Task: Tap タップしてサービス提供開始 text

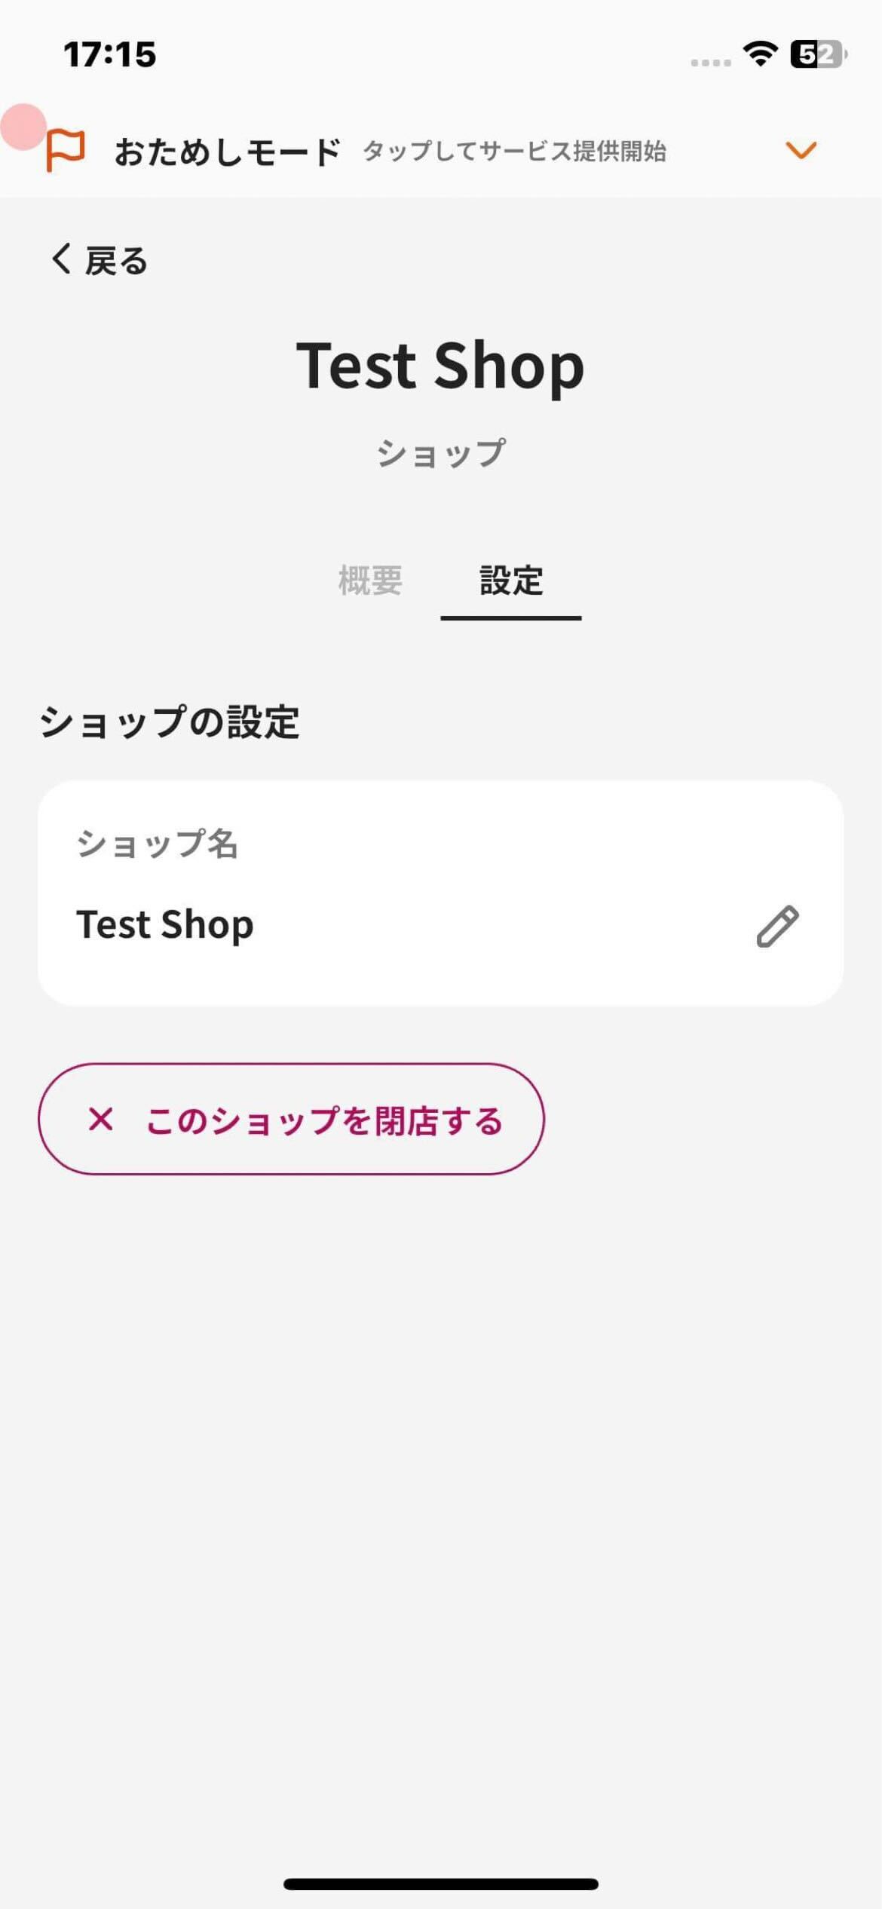Action: pyautogui.click(x=514, y=152)
